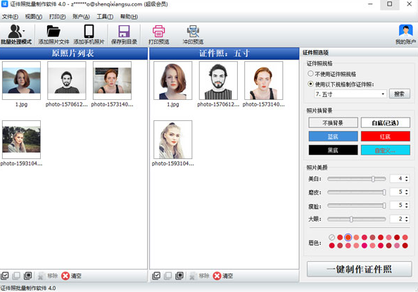Click deselect-all icon under original photo list
This screenshot has height=292, width=418.
click(x=16, y=276)
